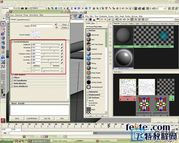Click the Phong E shader icon

[89, 68]
